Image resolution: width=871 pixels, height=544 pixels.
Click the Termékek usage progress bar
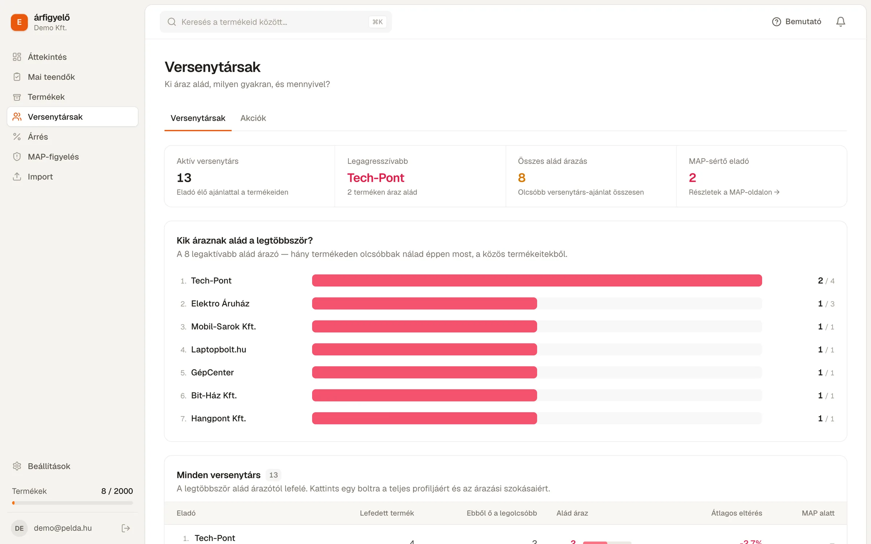click(x=73, y=503)
